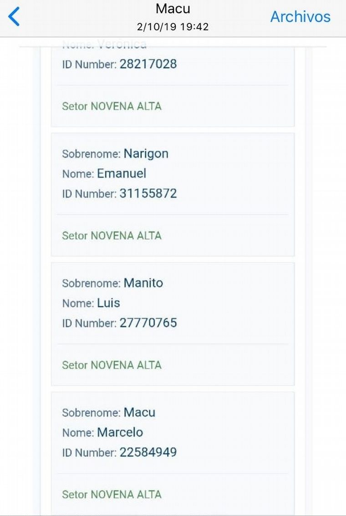Select the surname Manito
This screenshot has height=516, width=346.
(143, 283)
